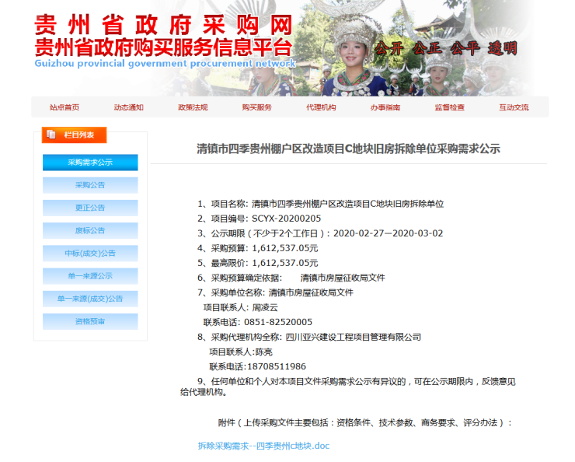Click contact name 周凌云

click(x=265, y=307)
